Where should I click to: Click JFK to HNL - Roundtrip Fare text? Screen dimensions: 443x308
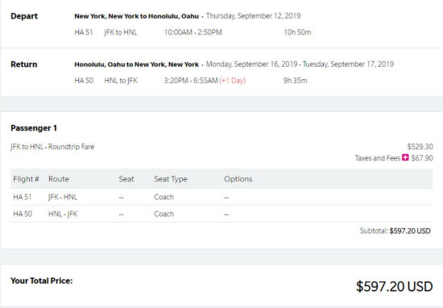pyautogui.click(x=52, y=147)
